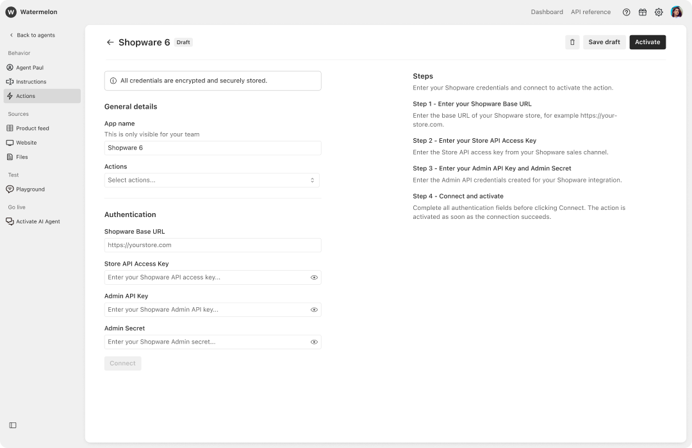Select Actions in the sidebar
The width and height of the screenshot is (692, 448).
click(42, 96)
